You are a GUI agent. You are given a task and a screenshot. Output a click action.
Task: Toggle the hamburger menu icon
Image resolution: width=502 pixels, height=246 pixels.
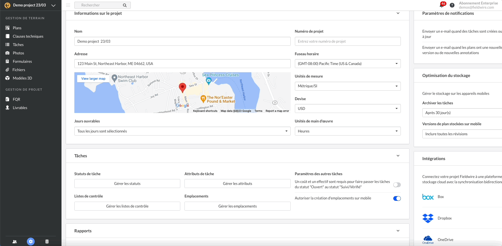tap(68, 5)
